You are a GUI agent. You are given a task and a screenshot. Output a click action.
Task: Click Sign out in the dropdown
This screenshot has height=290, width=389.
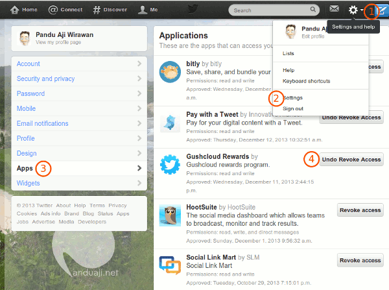click(x=293, y=109)
